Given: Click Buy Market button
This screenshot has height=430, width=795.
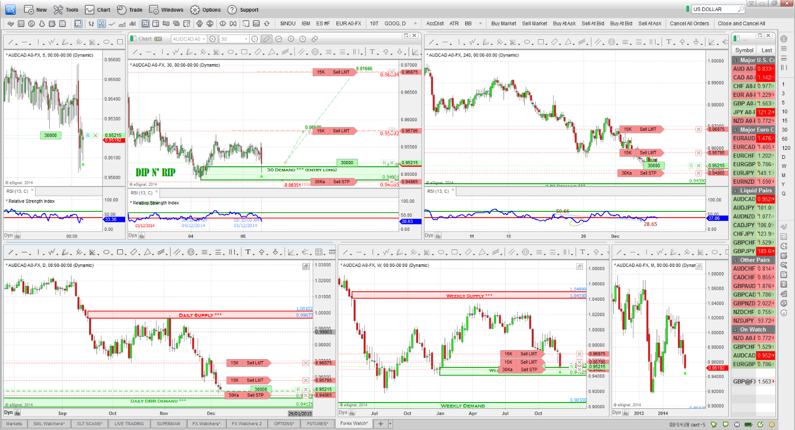Looking at the screenshot, I should pos(503,23).
